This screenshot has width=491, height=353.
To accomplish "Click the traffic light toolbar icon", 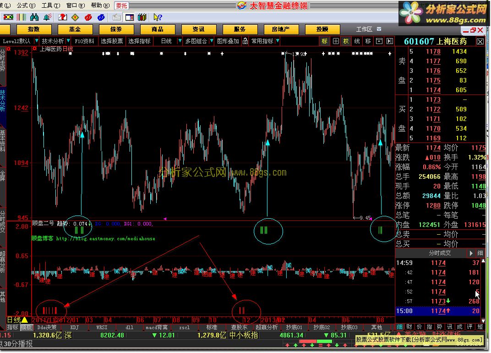I will click(8, 17).
